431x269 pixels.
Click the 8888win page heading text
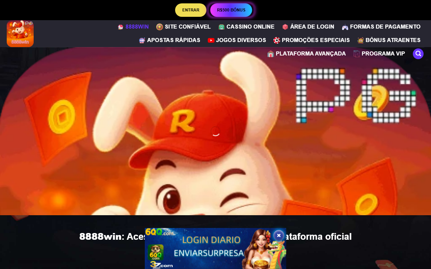point(215,237)
